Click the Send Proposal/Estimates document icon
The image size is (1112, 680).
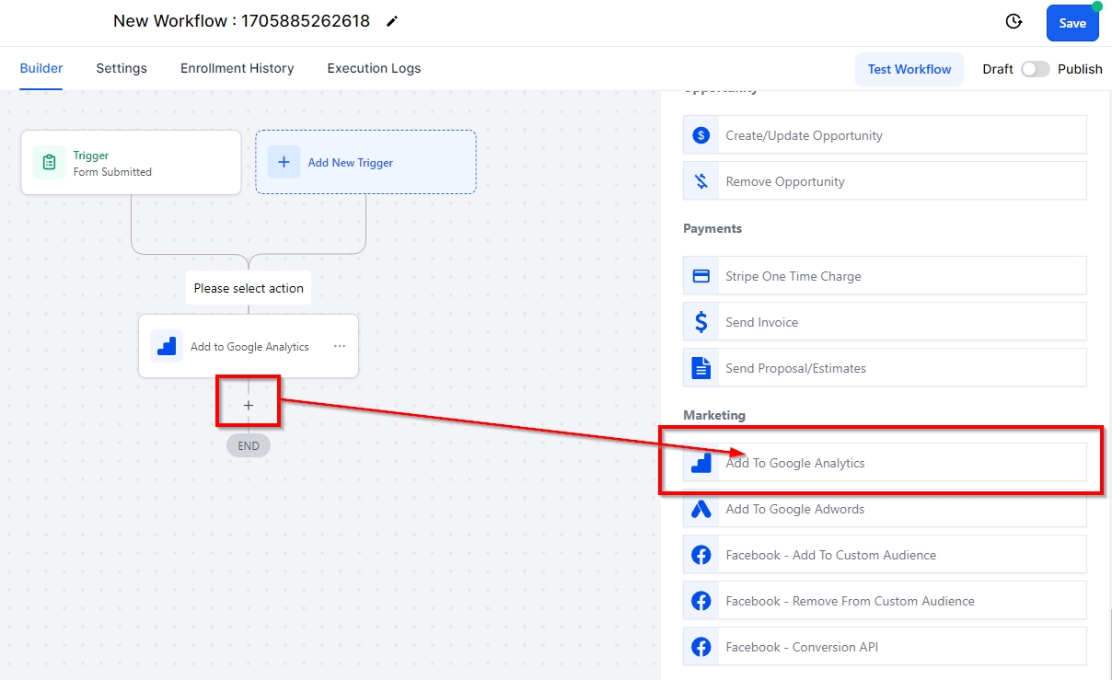(701, 368)
